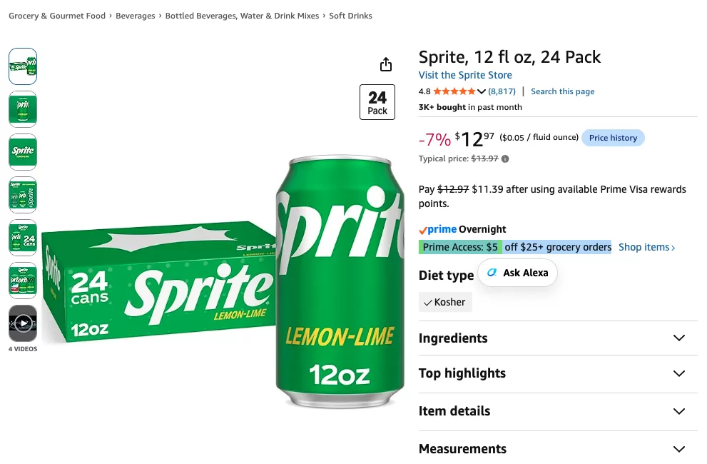Expand the Ingredients section

click(x=558, y=338)
